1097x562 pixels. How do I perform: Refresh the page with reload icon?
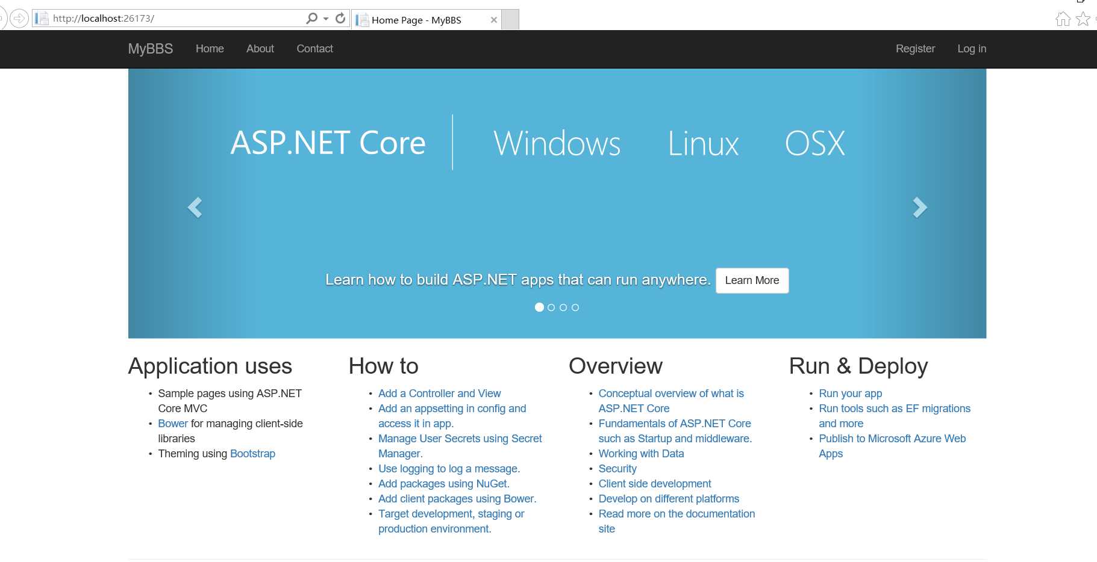click(x=340, y=19)
